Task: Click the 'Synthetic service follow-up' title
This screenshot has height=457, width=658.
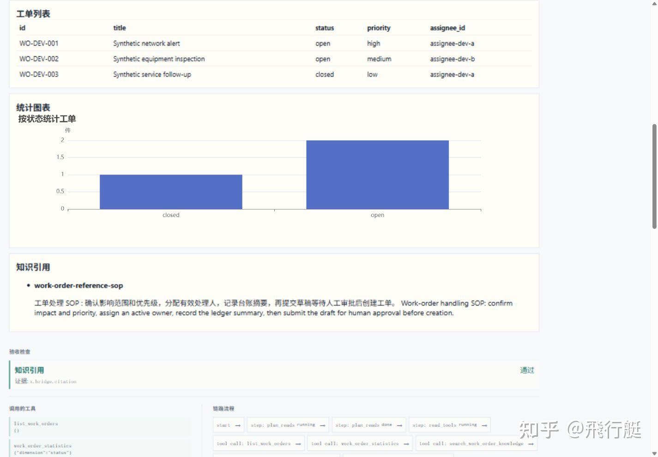Action: pos(152,74)
